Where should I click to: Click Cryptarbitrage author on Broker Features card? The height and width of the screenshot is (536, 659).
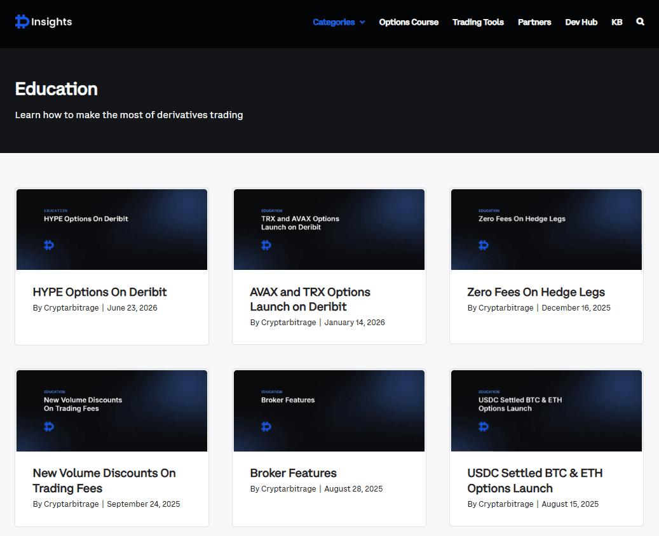point(289,489)
